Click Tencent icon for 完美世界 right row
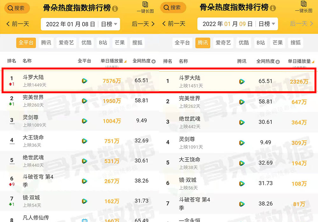Viewport: 318px width, 222px height. coord(242,102)
